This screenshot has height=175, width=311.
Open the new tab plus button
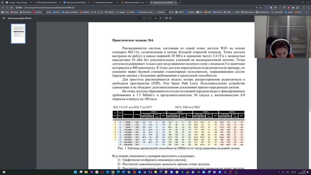[180, 2]
